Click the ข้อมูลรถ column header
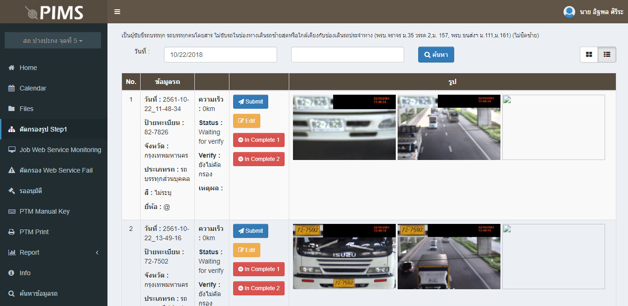The image size is (628, 306). [x=167, y=82]
